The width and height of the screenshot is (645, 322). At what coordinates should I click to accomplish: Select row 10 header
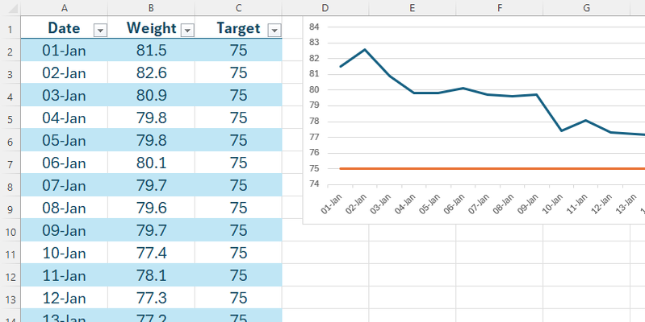point(9,231)
